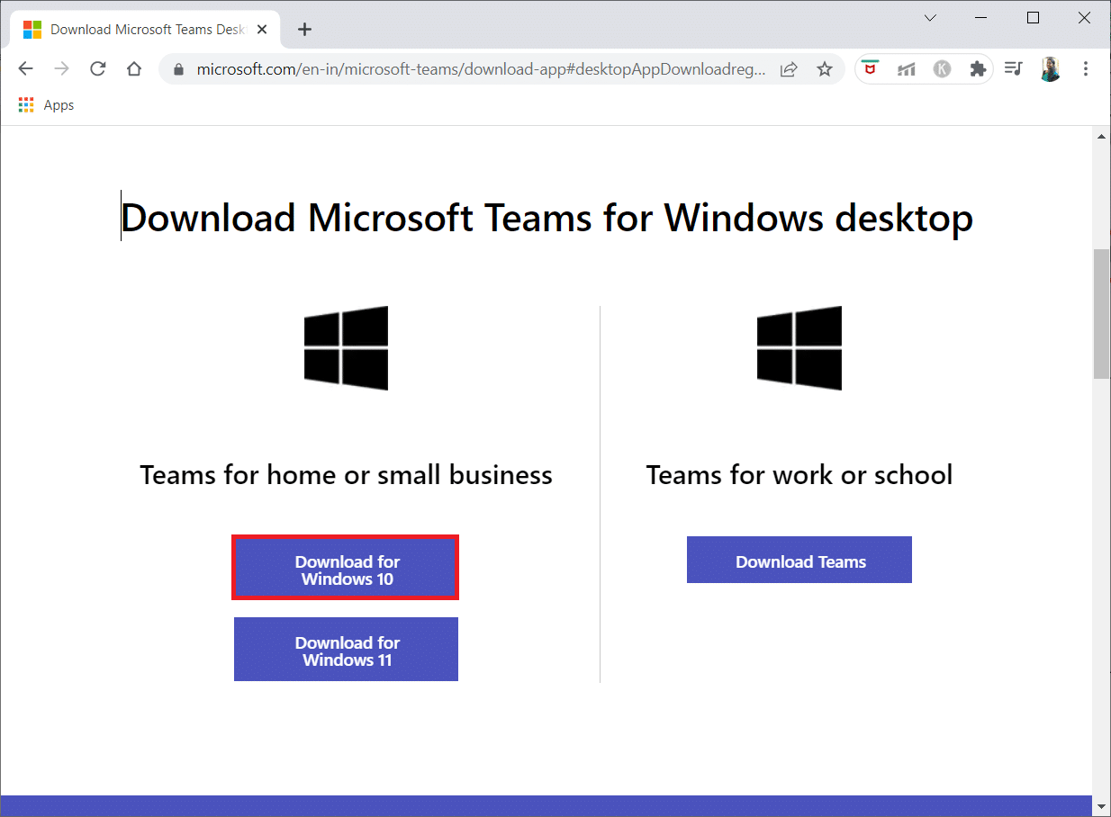Reload the current page
The height and width of the screenshot is (817, 1111).
[x=97, y=68]
